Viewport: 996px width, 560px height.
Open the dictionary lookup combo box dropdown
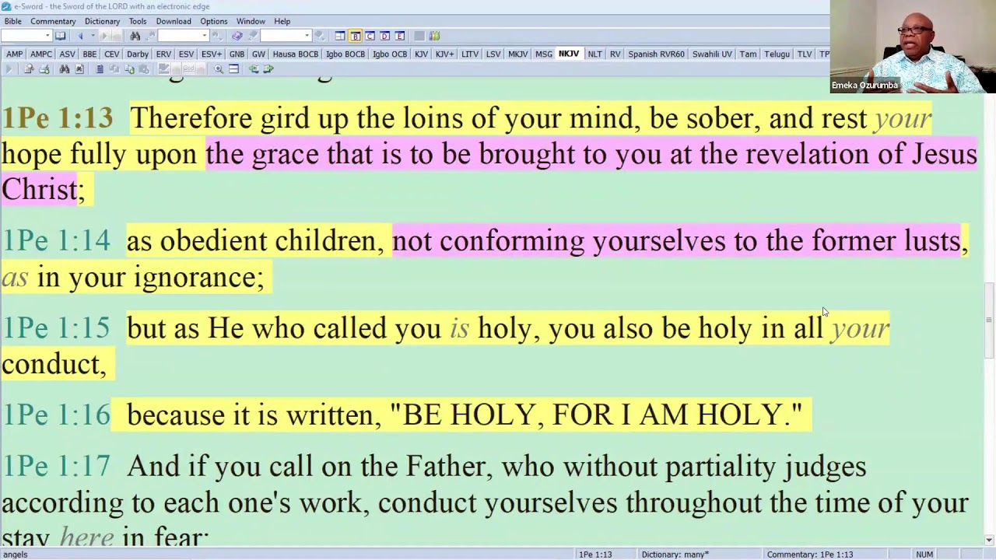point(307,36)
